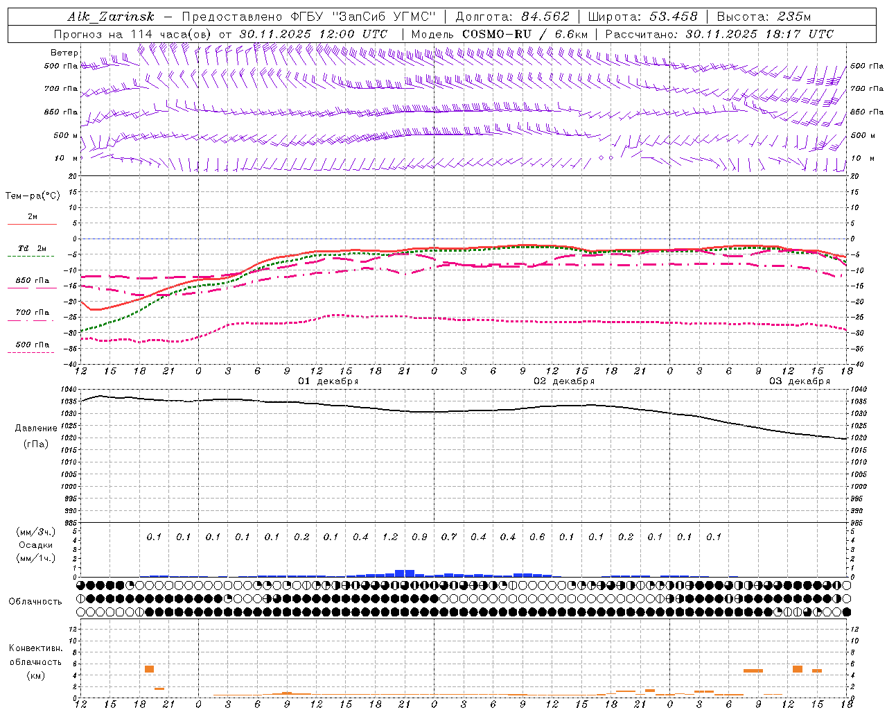Select the 'Широта: 53.458' header value
The image size is (887, 710).
[x=642, y=17]
